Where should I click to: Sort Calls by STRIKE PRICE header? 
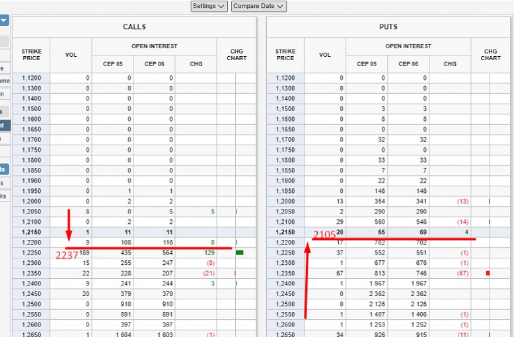[31, 55]
